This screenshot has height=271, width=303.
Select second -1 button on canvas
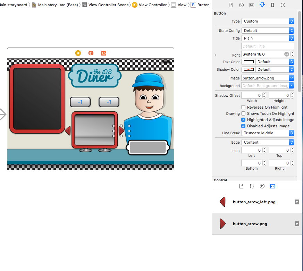click(109, 102)
